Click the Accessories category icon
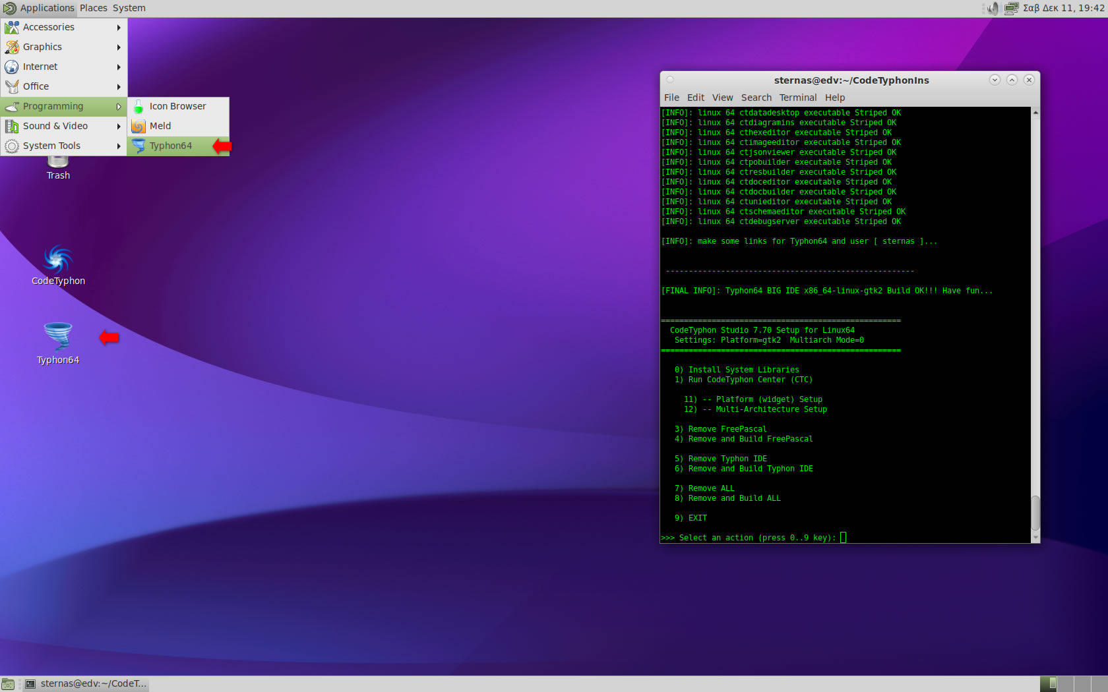 [x=12, y=27]
